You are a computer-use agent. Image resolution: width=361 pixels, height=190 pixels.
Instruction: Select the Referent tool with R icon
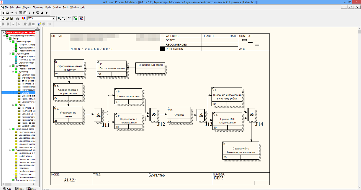[x=25, y=13]
